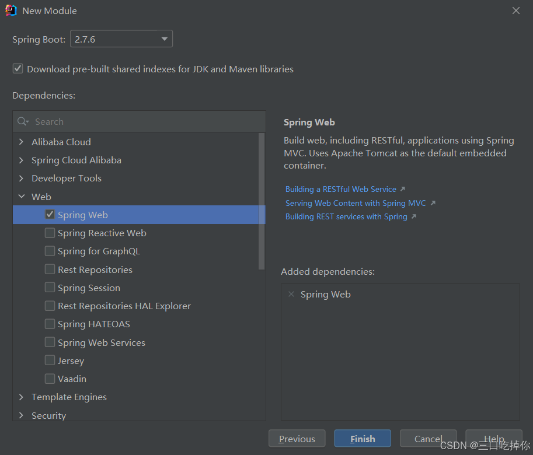Screen dimensions: 533x455
Task: Select the Jersey row label
Action: (71, 360)
